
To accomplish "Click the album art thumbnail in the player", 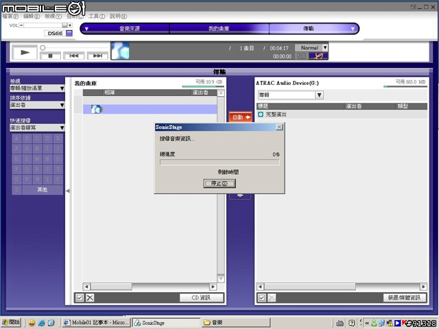I will point(120,51).
